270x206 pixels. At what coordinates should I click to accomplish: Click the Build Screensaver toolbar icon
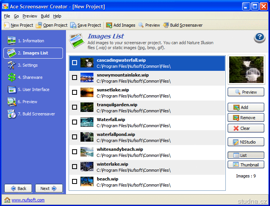pyautogui.click(x=166, y=25)
